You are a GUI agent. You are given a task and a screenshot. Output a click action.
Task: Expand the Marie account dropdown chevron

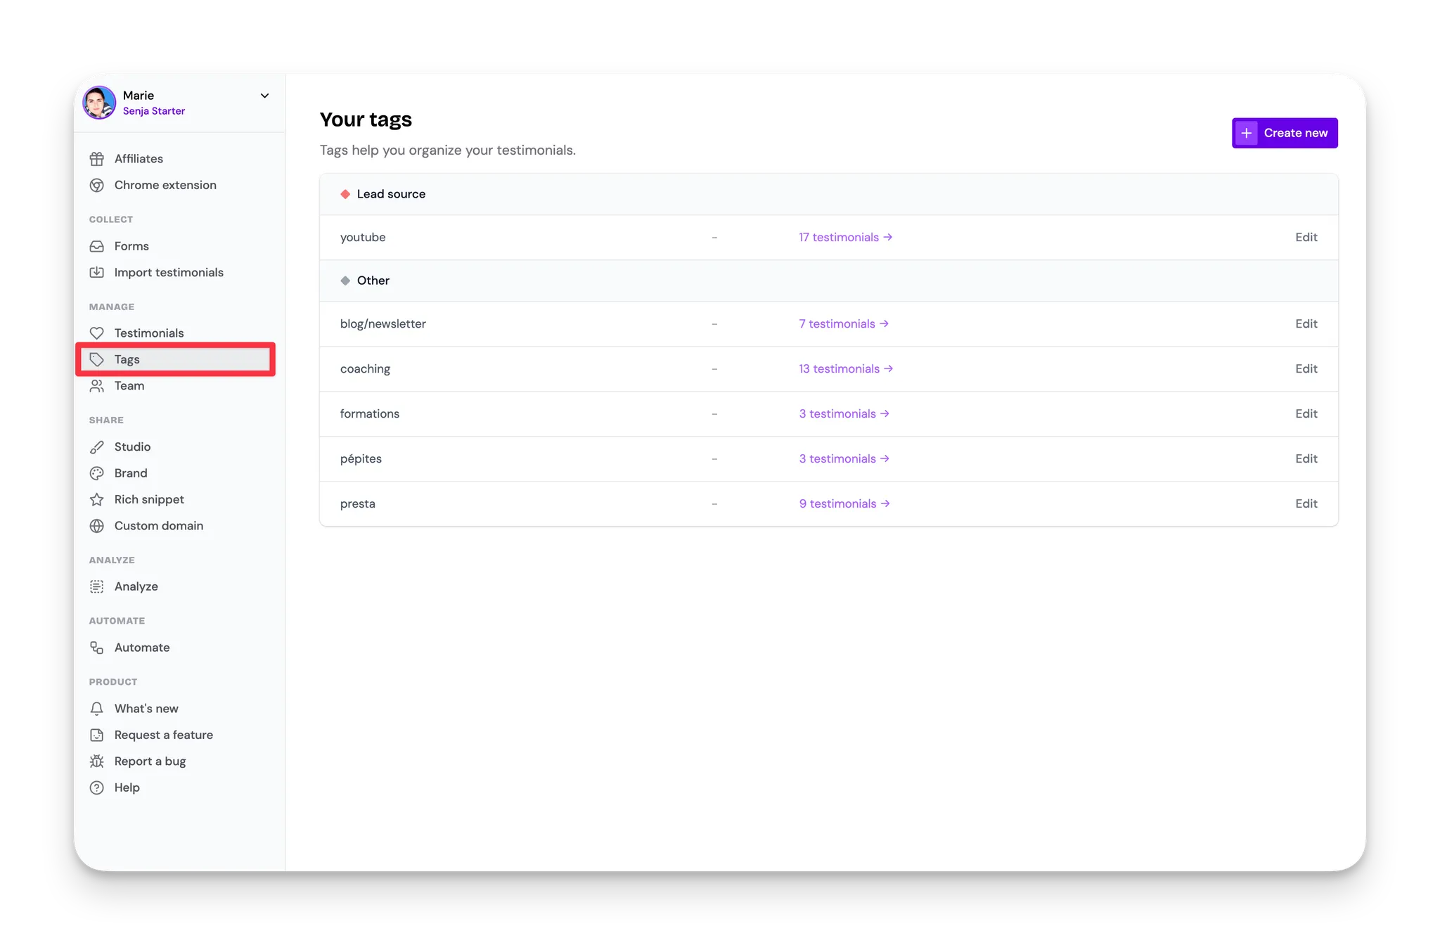tap(265, 96)
